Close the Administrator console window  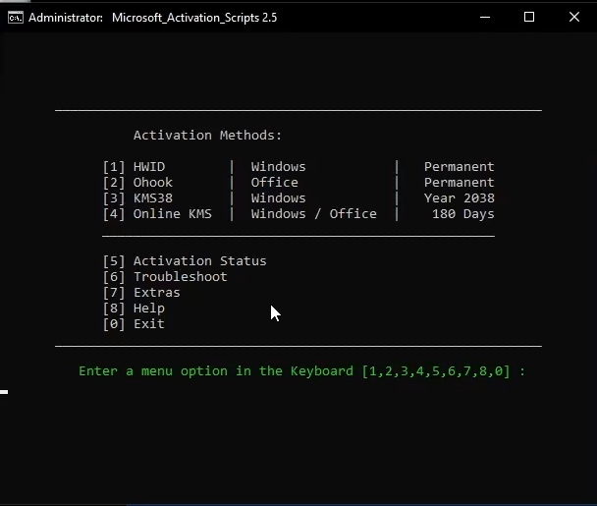click(574, 17)
